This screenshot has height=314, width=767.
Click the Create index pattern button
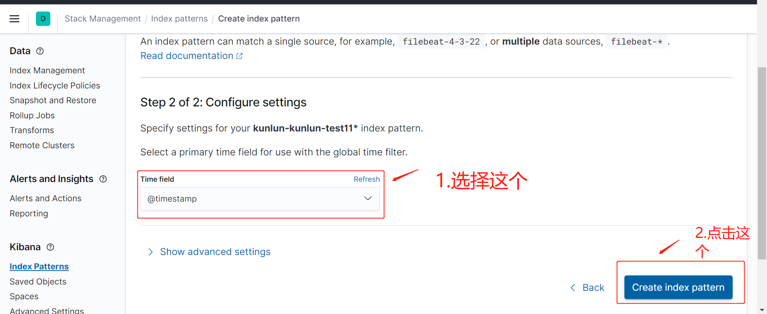(678, 287)
